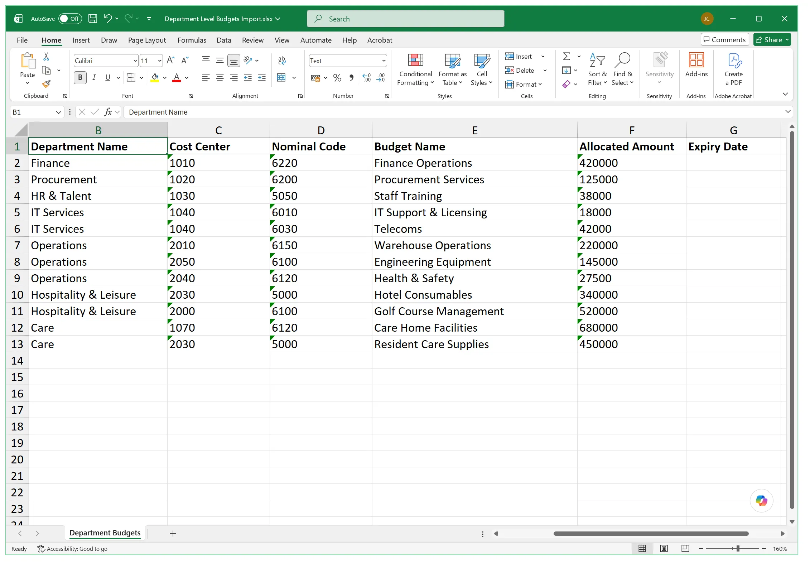Click the Fill down icon

point(566,70)
